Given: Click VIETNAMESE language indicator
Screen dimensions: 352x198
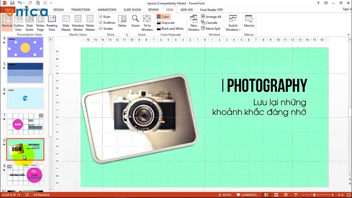Looking at the screenshot, I should coord(41,195).
